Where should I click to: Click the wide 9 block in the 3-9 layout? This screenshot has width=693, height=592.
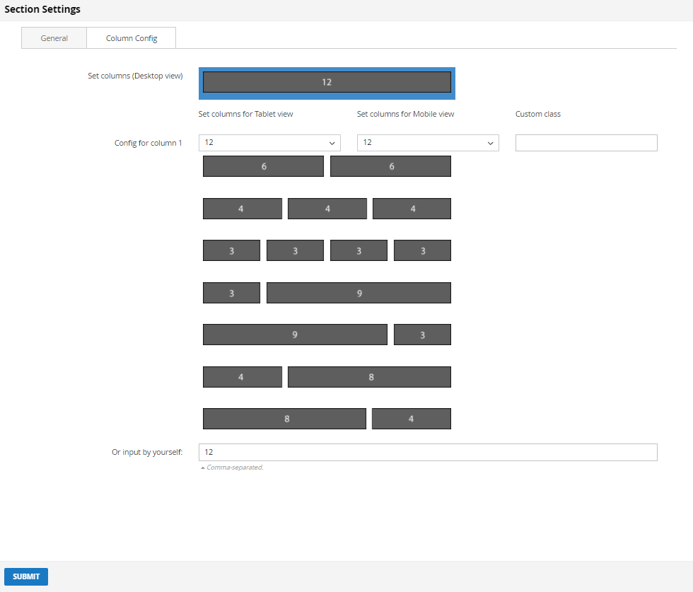point(359,293)
